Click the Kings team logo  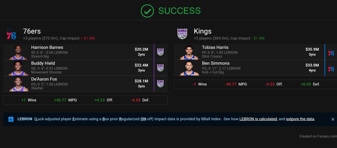point(182,34)
